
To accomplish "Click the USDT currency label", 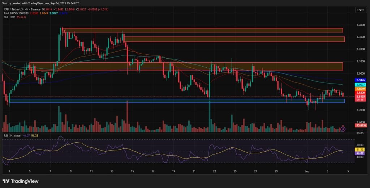I will (x=360, y=10).
